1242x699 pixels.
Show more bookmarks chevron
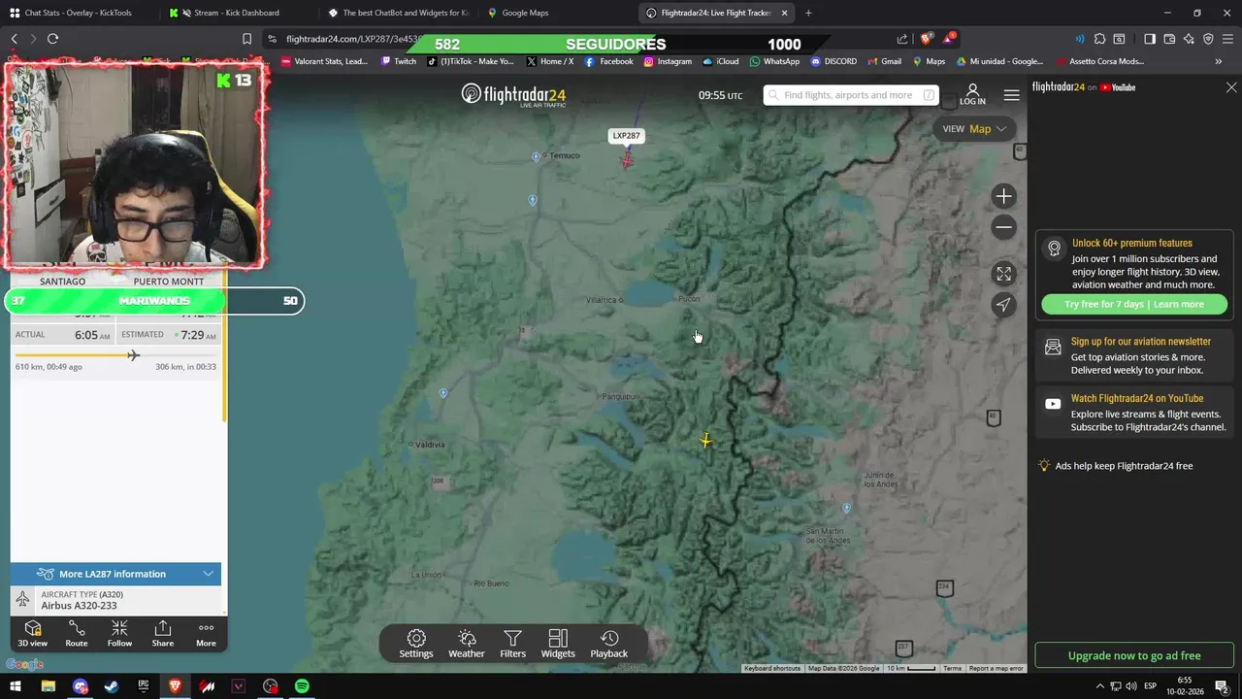[1219, 61]
